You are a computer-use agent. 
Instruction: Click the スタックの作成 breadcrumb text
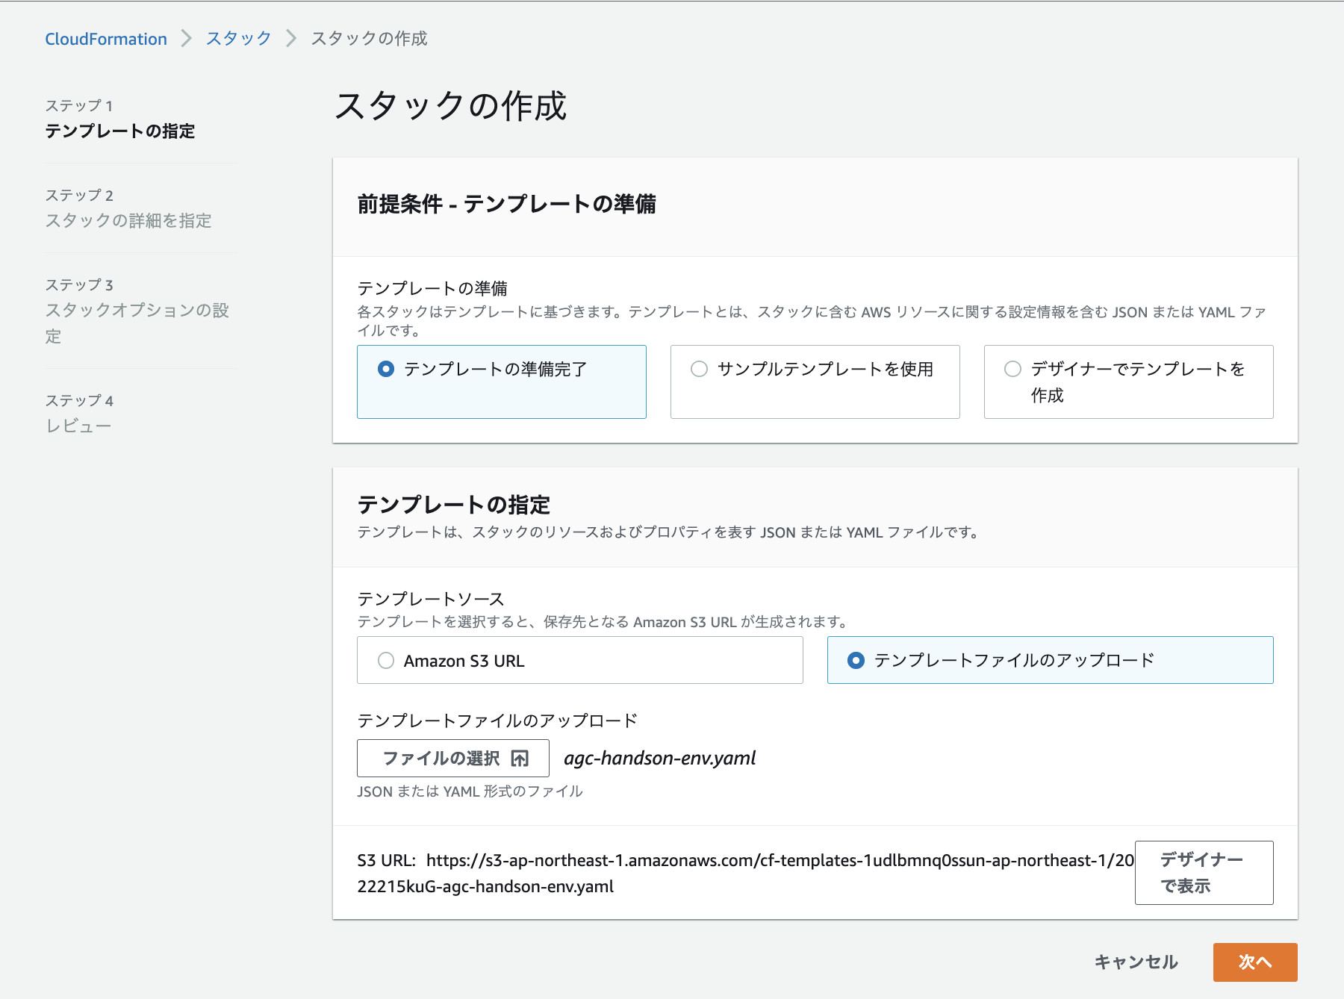[x=369, y=39]
